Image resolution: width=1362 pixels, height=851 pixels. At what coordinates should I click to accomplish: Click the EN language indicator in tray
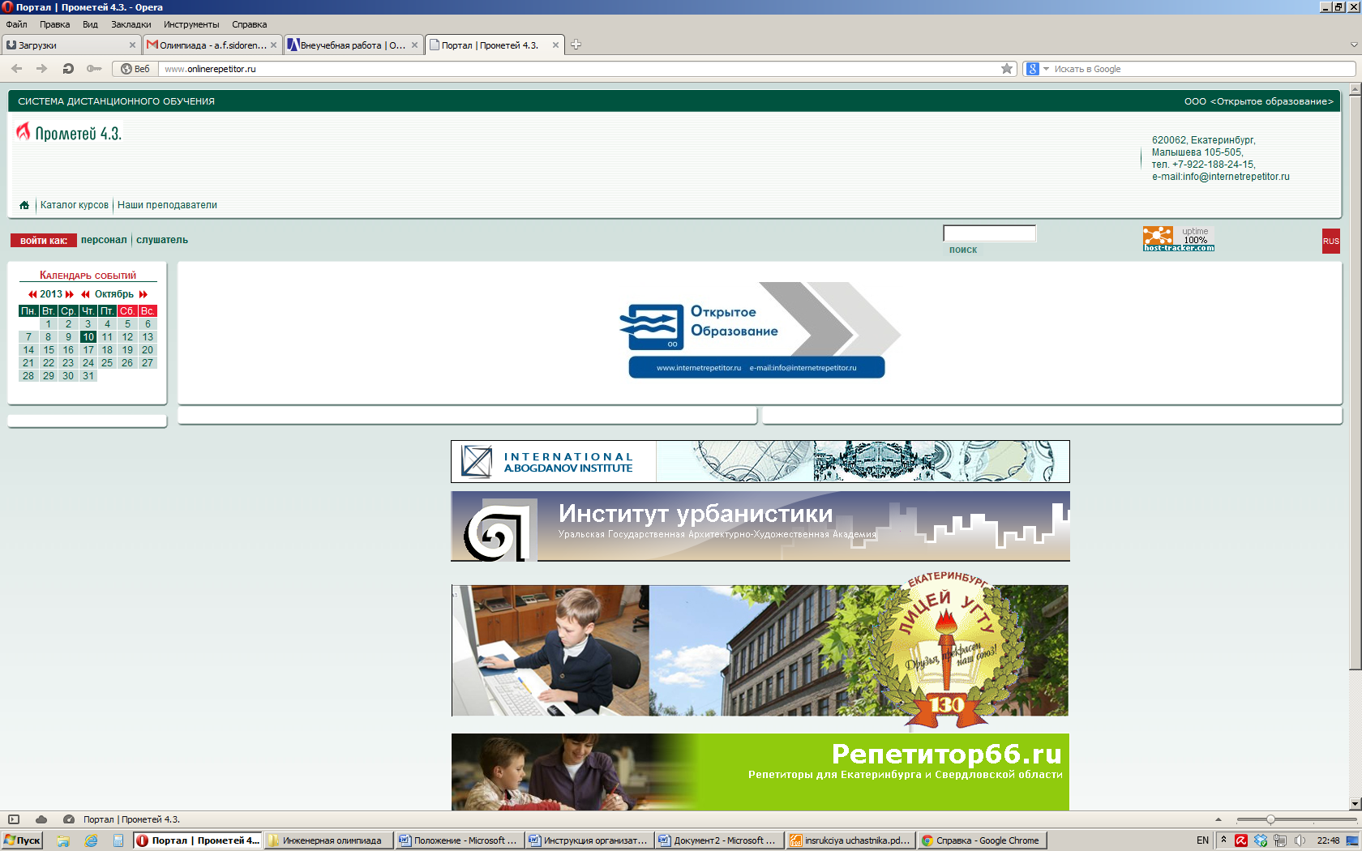pos(1202,840)
